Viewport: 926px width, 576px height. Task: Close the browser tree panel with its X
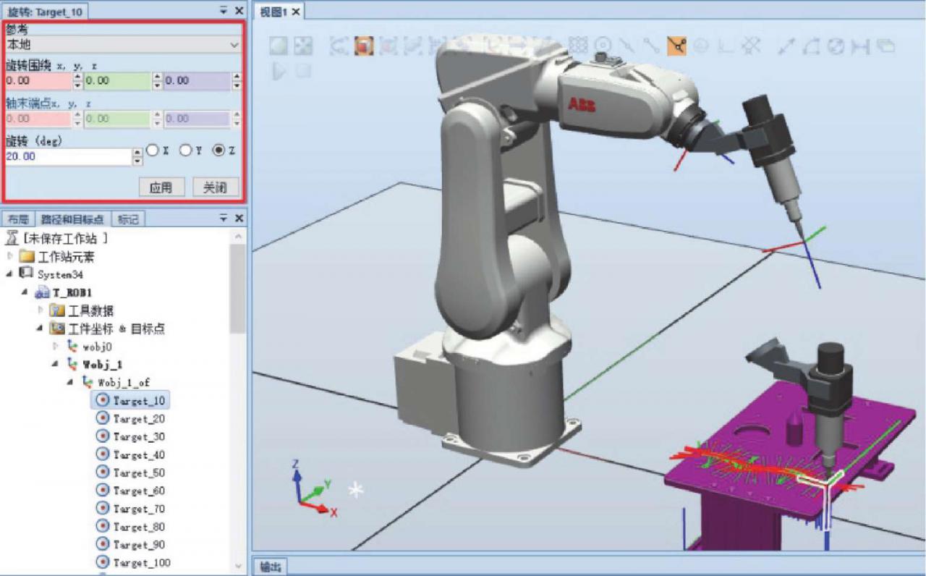(x=239, y=218)
